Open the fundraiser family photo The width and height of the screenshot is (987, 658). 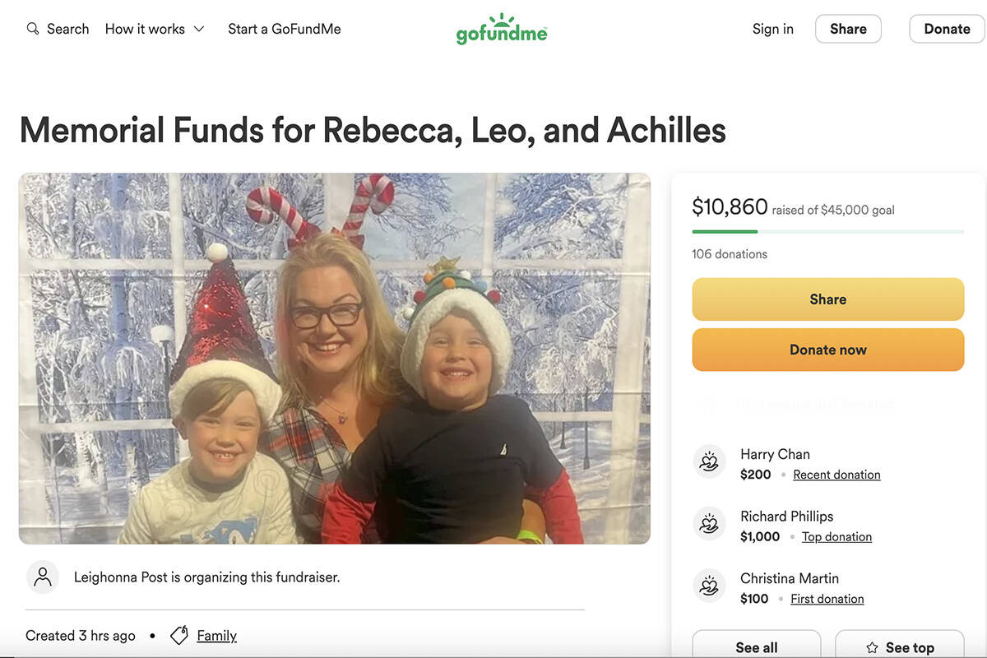[x=335, y=359]
